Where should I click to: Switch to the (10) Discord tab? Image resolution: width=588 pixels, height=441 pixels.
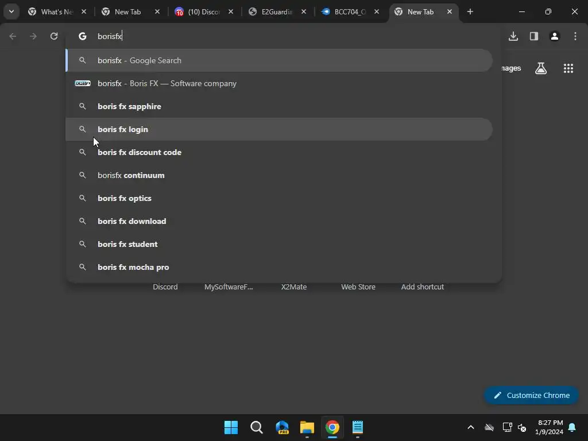[x=204, y=12]
